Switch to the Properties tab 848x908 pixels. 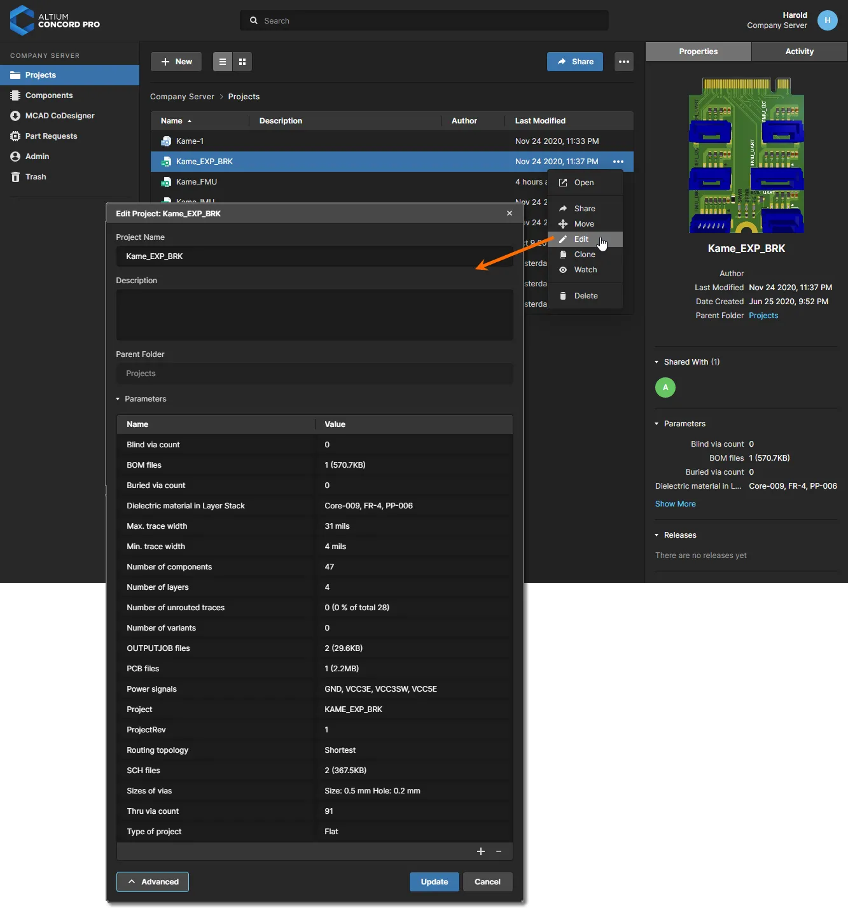(699, 52)
